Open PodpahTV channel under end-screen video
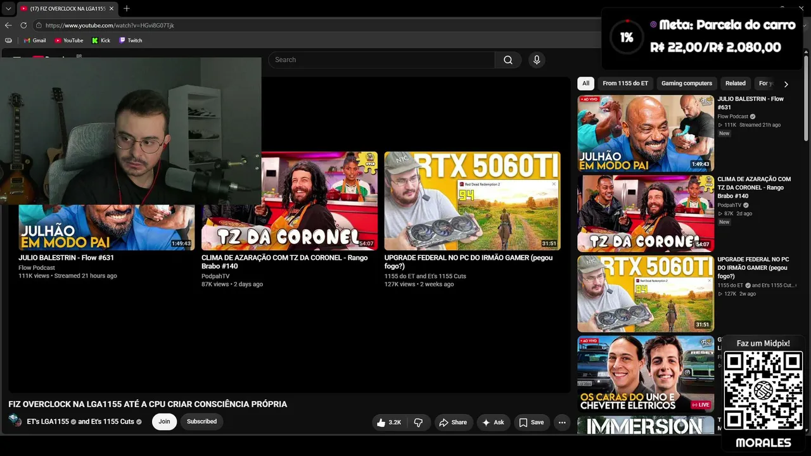The width and height of the screenshot is (811, 456). click(215, 276)
